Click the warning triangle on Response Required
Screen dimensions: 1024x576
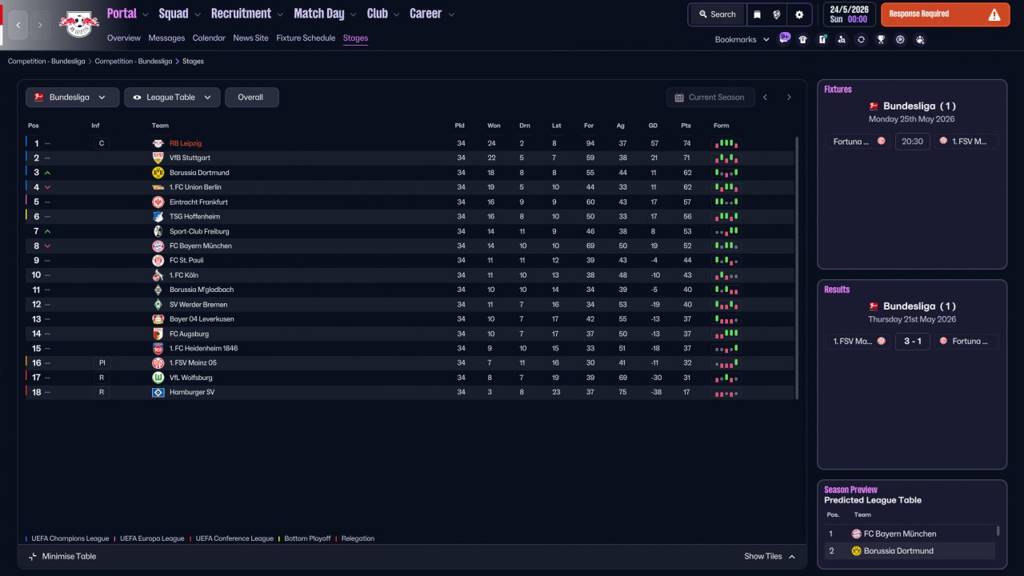click(994, 14)
